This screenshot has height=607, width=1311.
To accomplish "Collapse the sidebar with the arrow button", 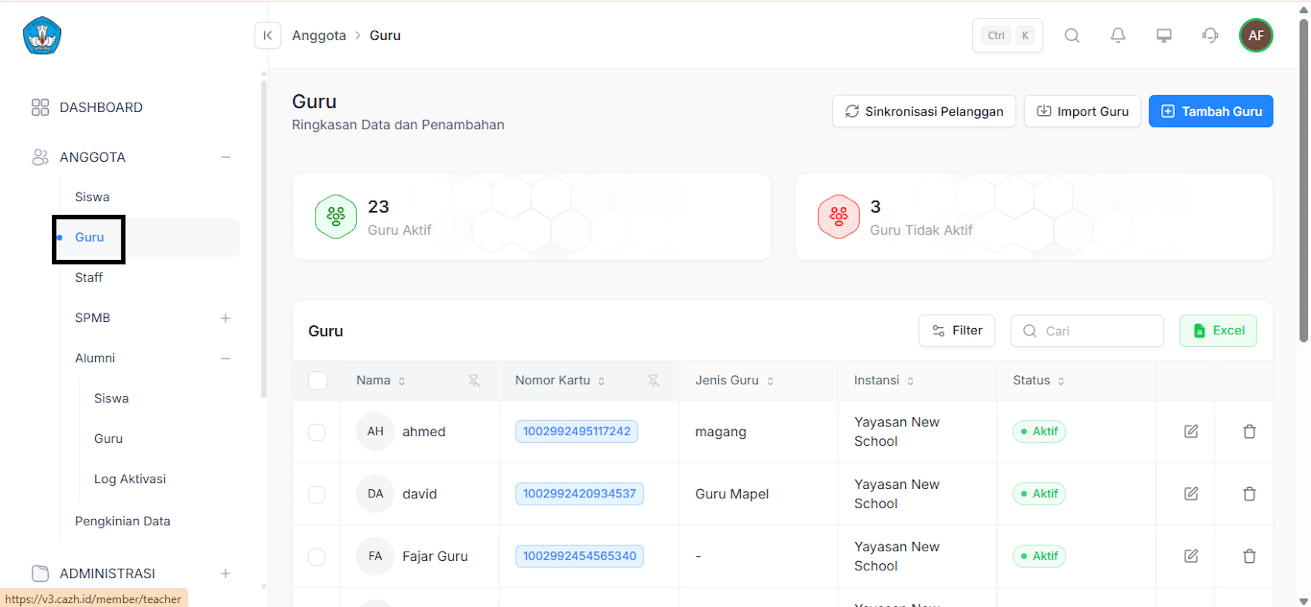I will tap(268, 35).
